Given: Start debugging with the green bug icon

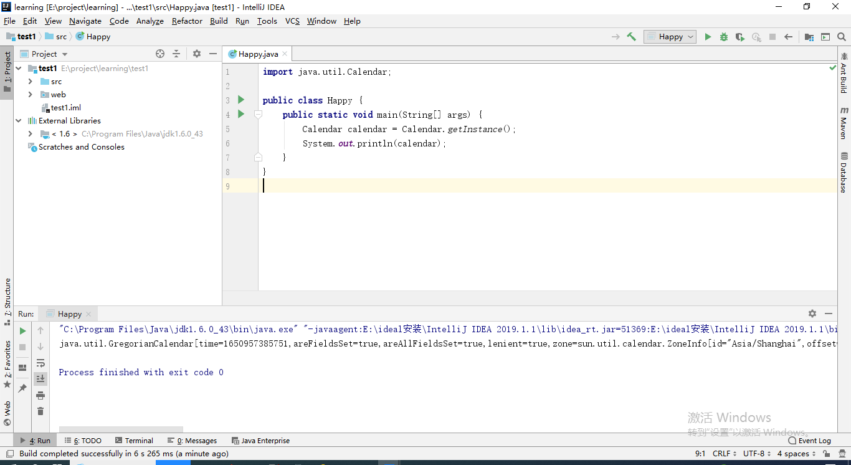Looking at the screenshot, I should pyautogui.click(x=724, y=37).
